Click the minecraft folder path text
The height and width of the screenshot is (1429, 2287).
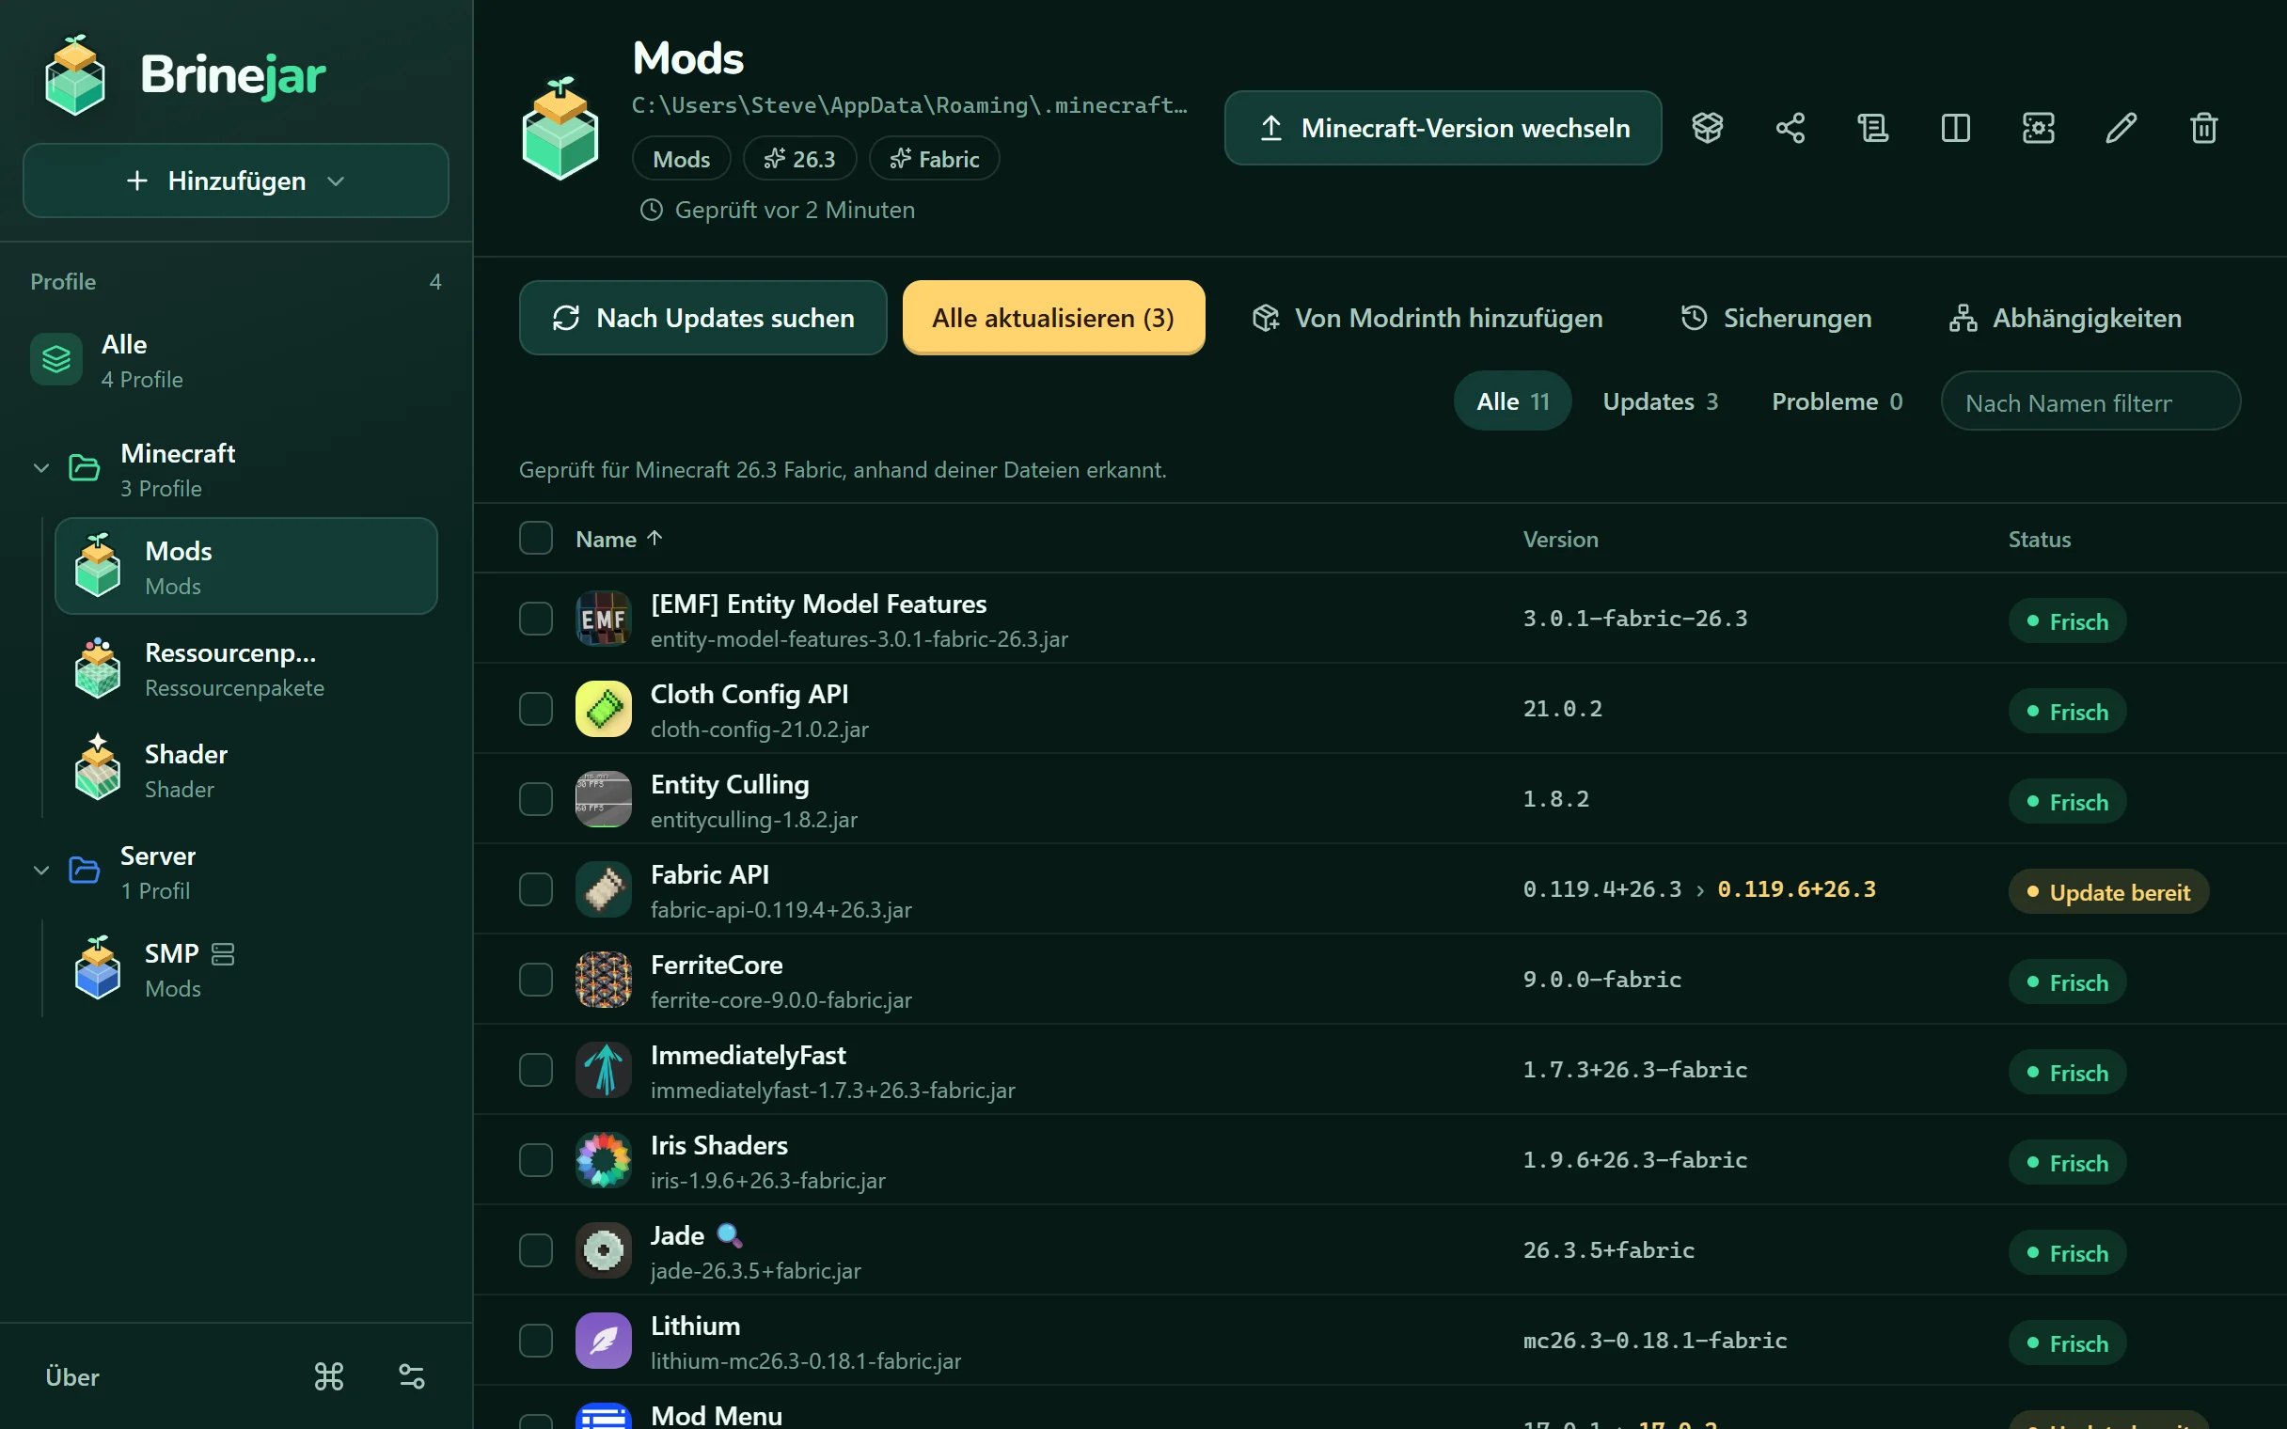click(x=909, y=105)
